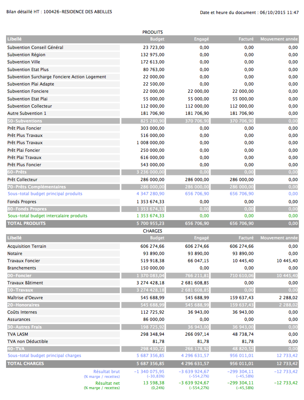Click the 'TOTAL CHARGES' row label

point(26,363)
